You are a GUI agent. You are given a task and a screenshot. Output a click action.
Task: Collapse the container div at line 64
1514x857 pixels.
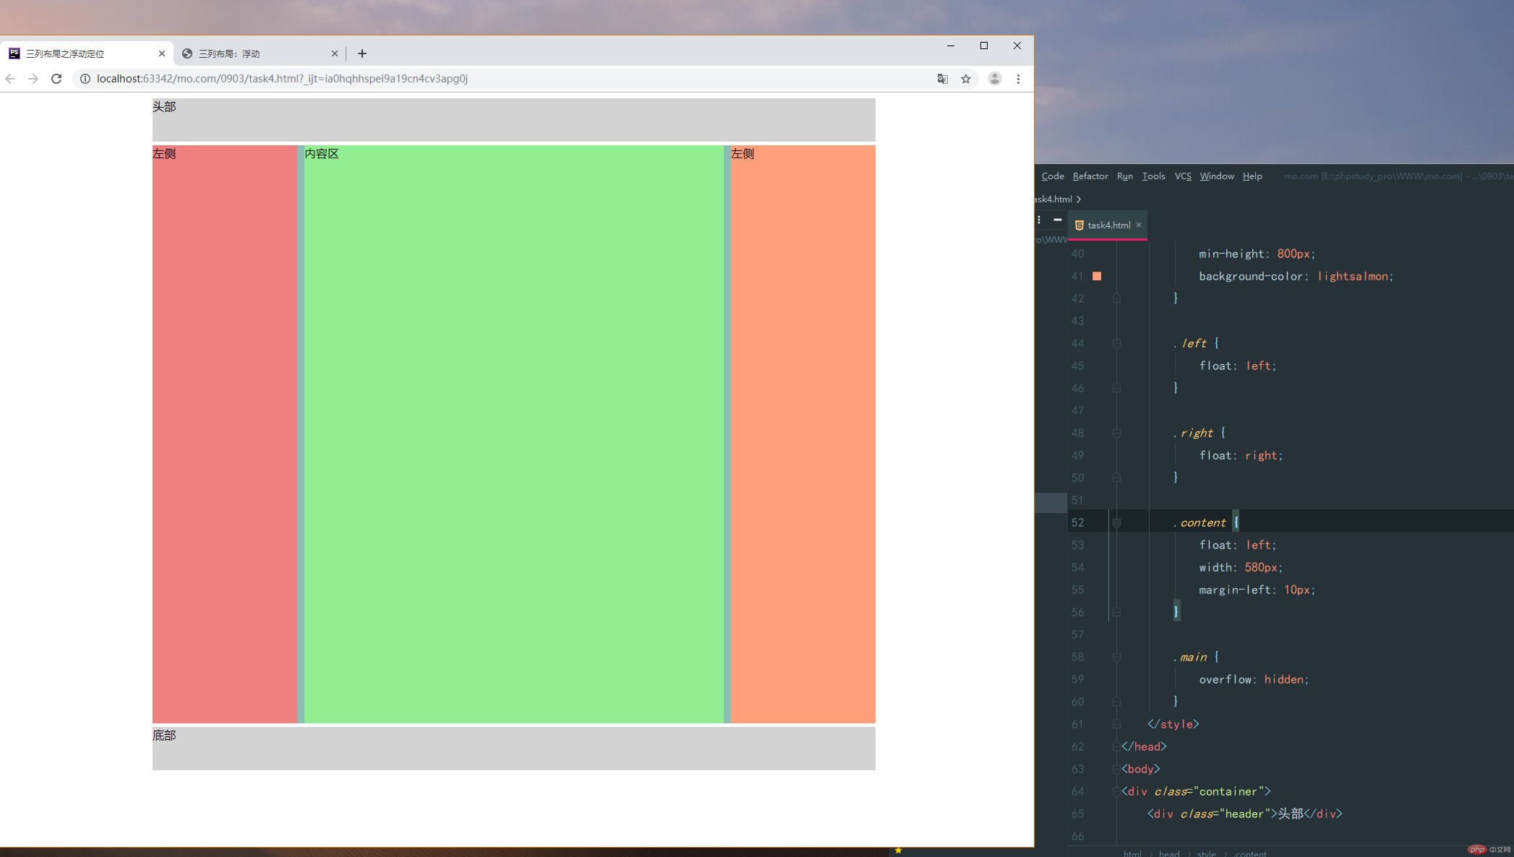[x=1116, y=791]
